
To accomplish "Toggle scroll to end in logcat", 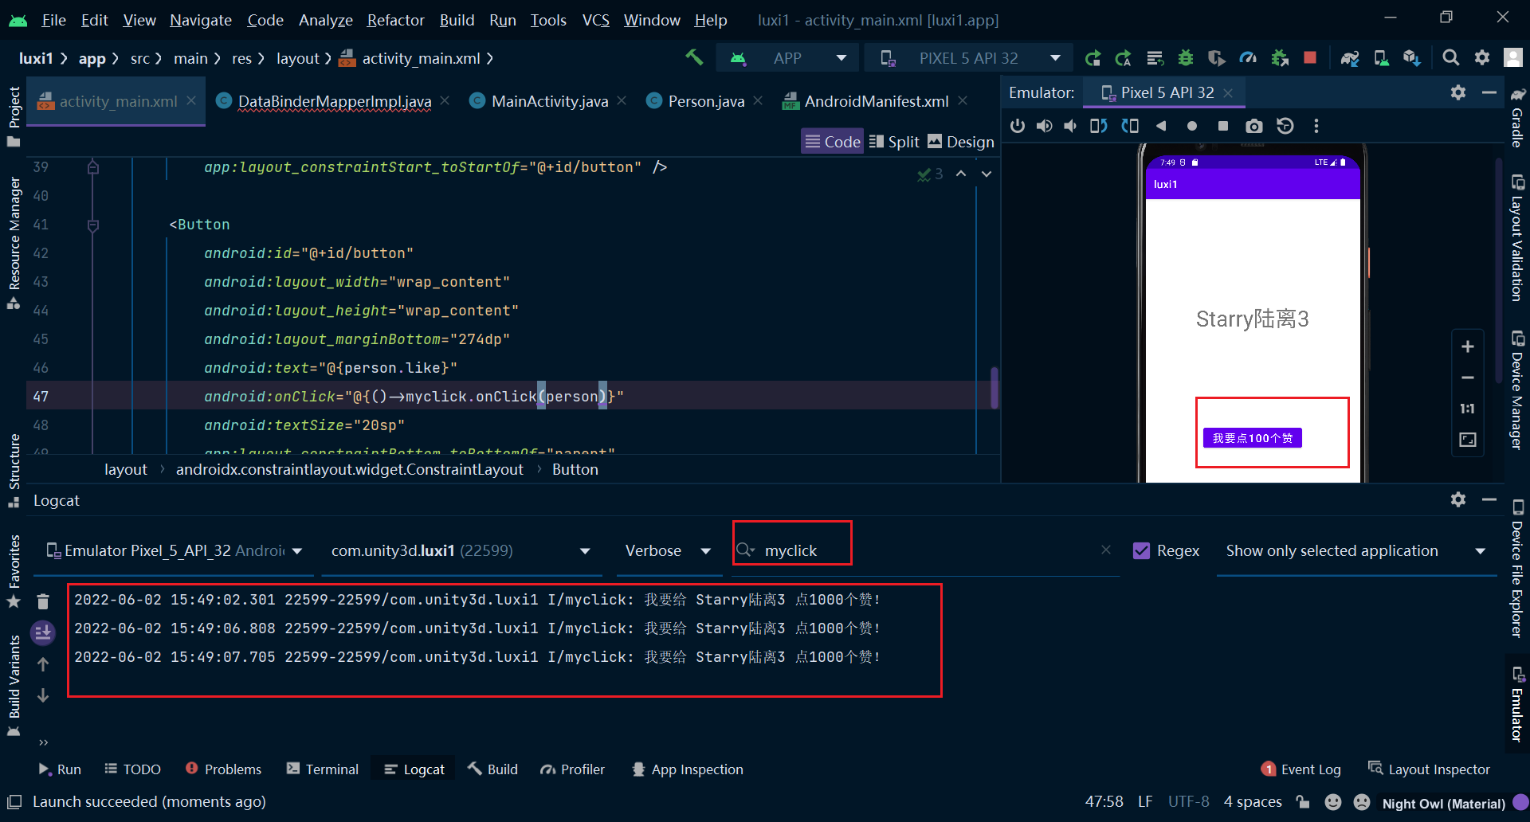I will click(x=43, y=632).
